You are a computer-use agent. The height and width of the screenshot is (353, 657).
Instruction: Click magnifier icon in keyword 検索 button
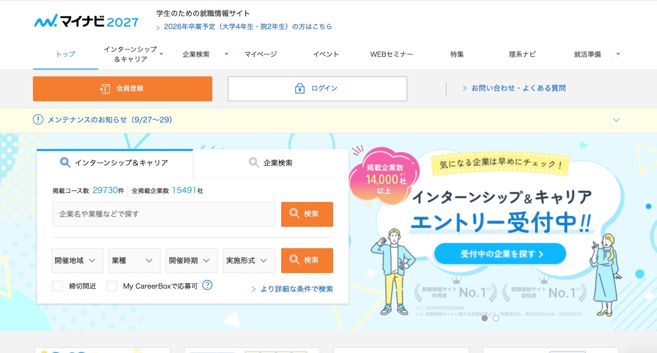pos(294,213)
